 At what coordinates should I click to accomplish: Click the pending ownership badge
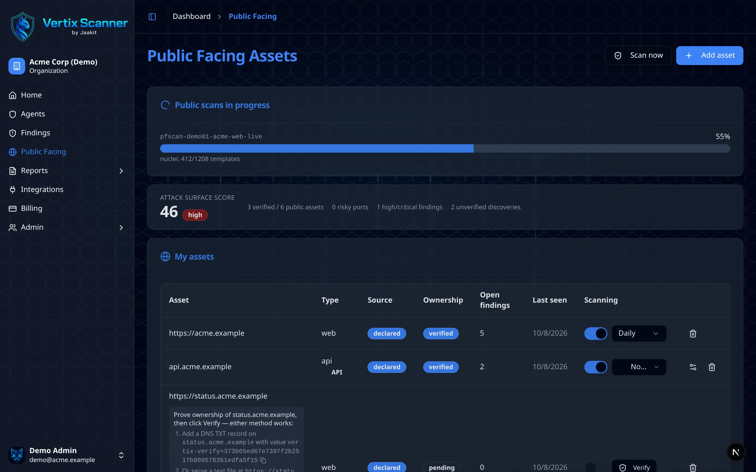tap(442, 467)
